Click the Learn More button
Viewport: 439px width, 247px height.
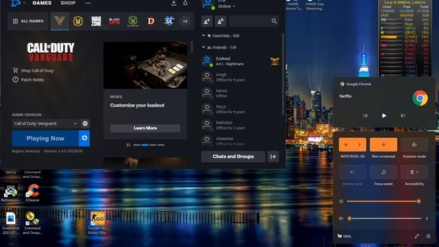(145, 128)
